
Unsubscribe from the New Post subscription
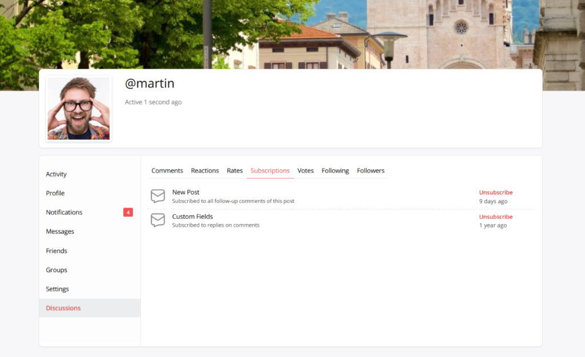tap(495, 192)
